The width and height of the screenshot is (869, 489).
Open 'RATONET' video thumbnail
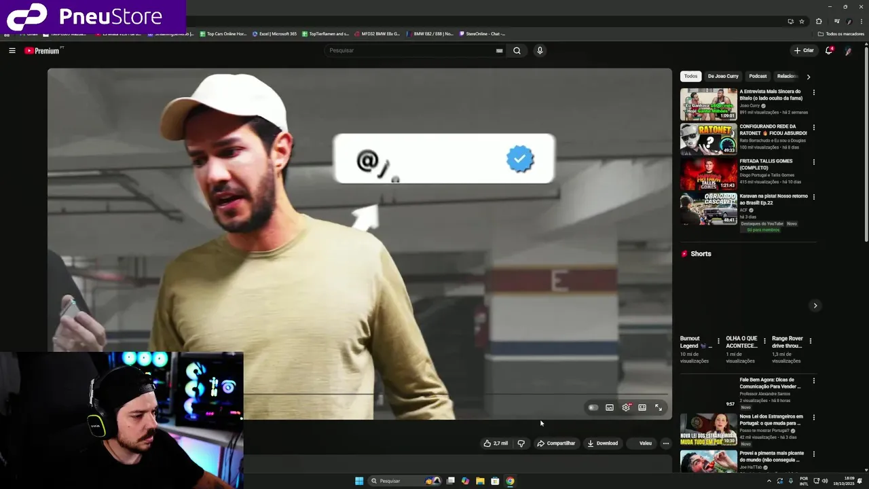pos(709,139)
